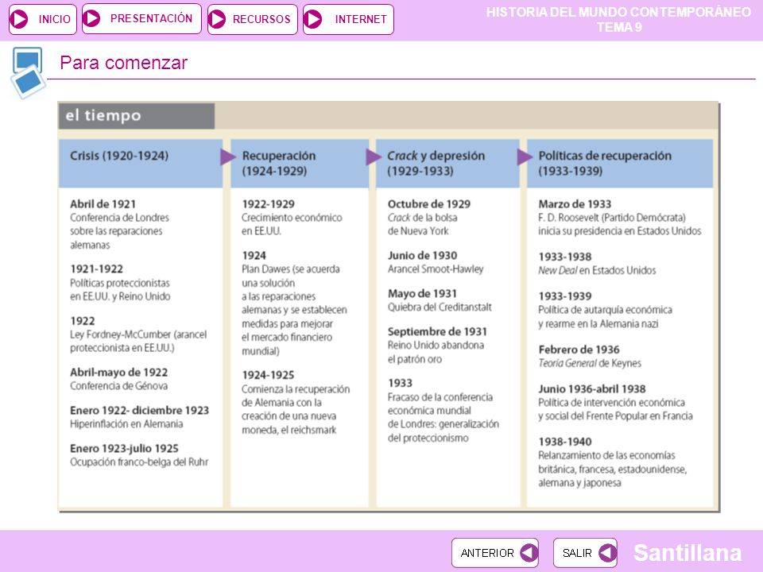Click 'Junio de 1930' entry
The width and height of the screenshot is (763, 572).
point(422,256)
